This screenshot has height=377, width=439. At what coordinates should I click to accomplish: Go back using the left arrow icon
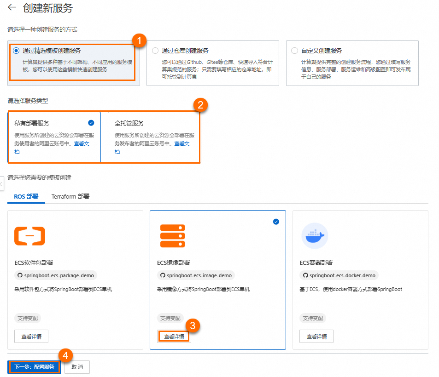pyautogui.click(x=12, y=7)
